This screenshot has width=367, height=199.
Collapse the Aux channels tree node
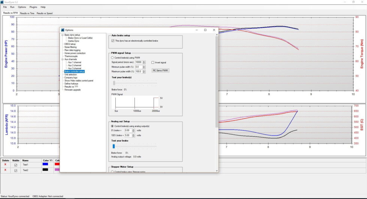click(62, 59)
